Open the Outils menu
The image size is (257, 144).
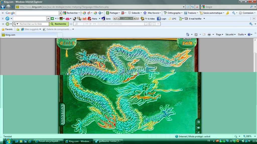click(242, 35)
